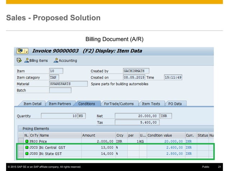
Task: Open dropdown arrow beside title icon
Action: tap(27, 51)
